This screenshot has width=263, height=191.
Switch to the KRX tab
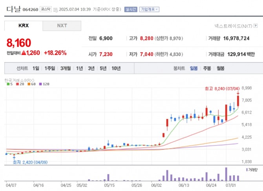tap(24, 25)
